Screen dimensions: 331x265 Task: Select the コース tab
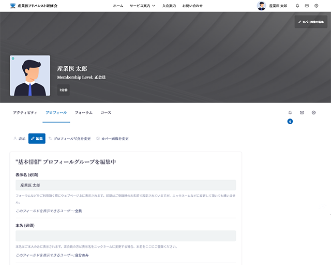click(x=106, y=112)
